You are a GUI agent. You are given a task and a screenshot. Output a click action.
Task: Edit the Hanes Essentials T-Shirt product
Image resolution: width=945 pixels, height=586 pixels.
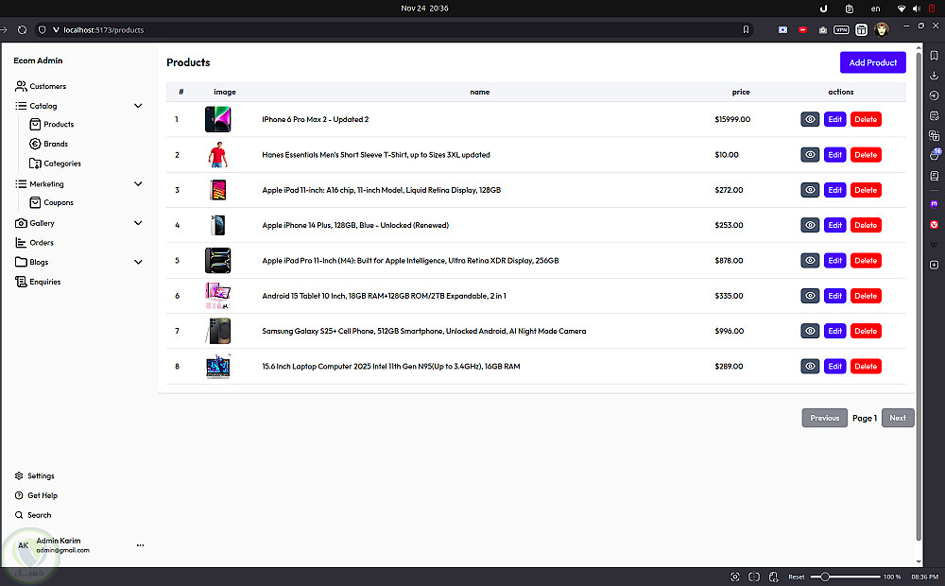pos(834,155)
